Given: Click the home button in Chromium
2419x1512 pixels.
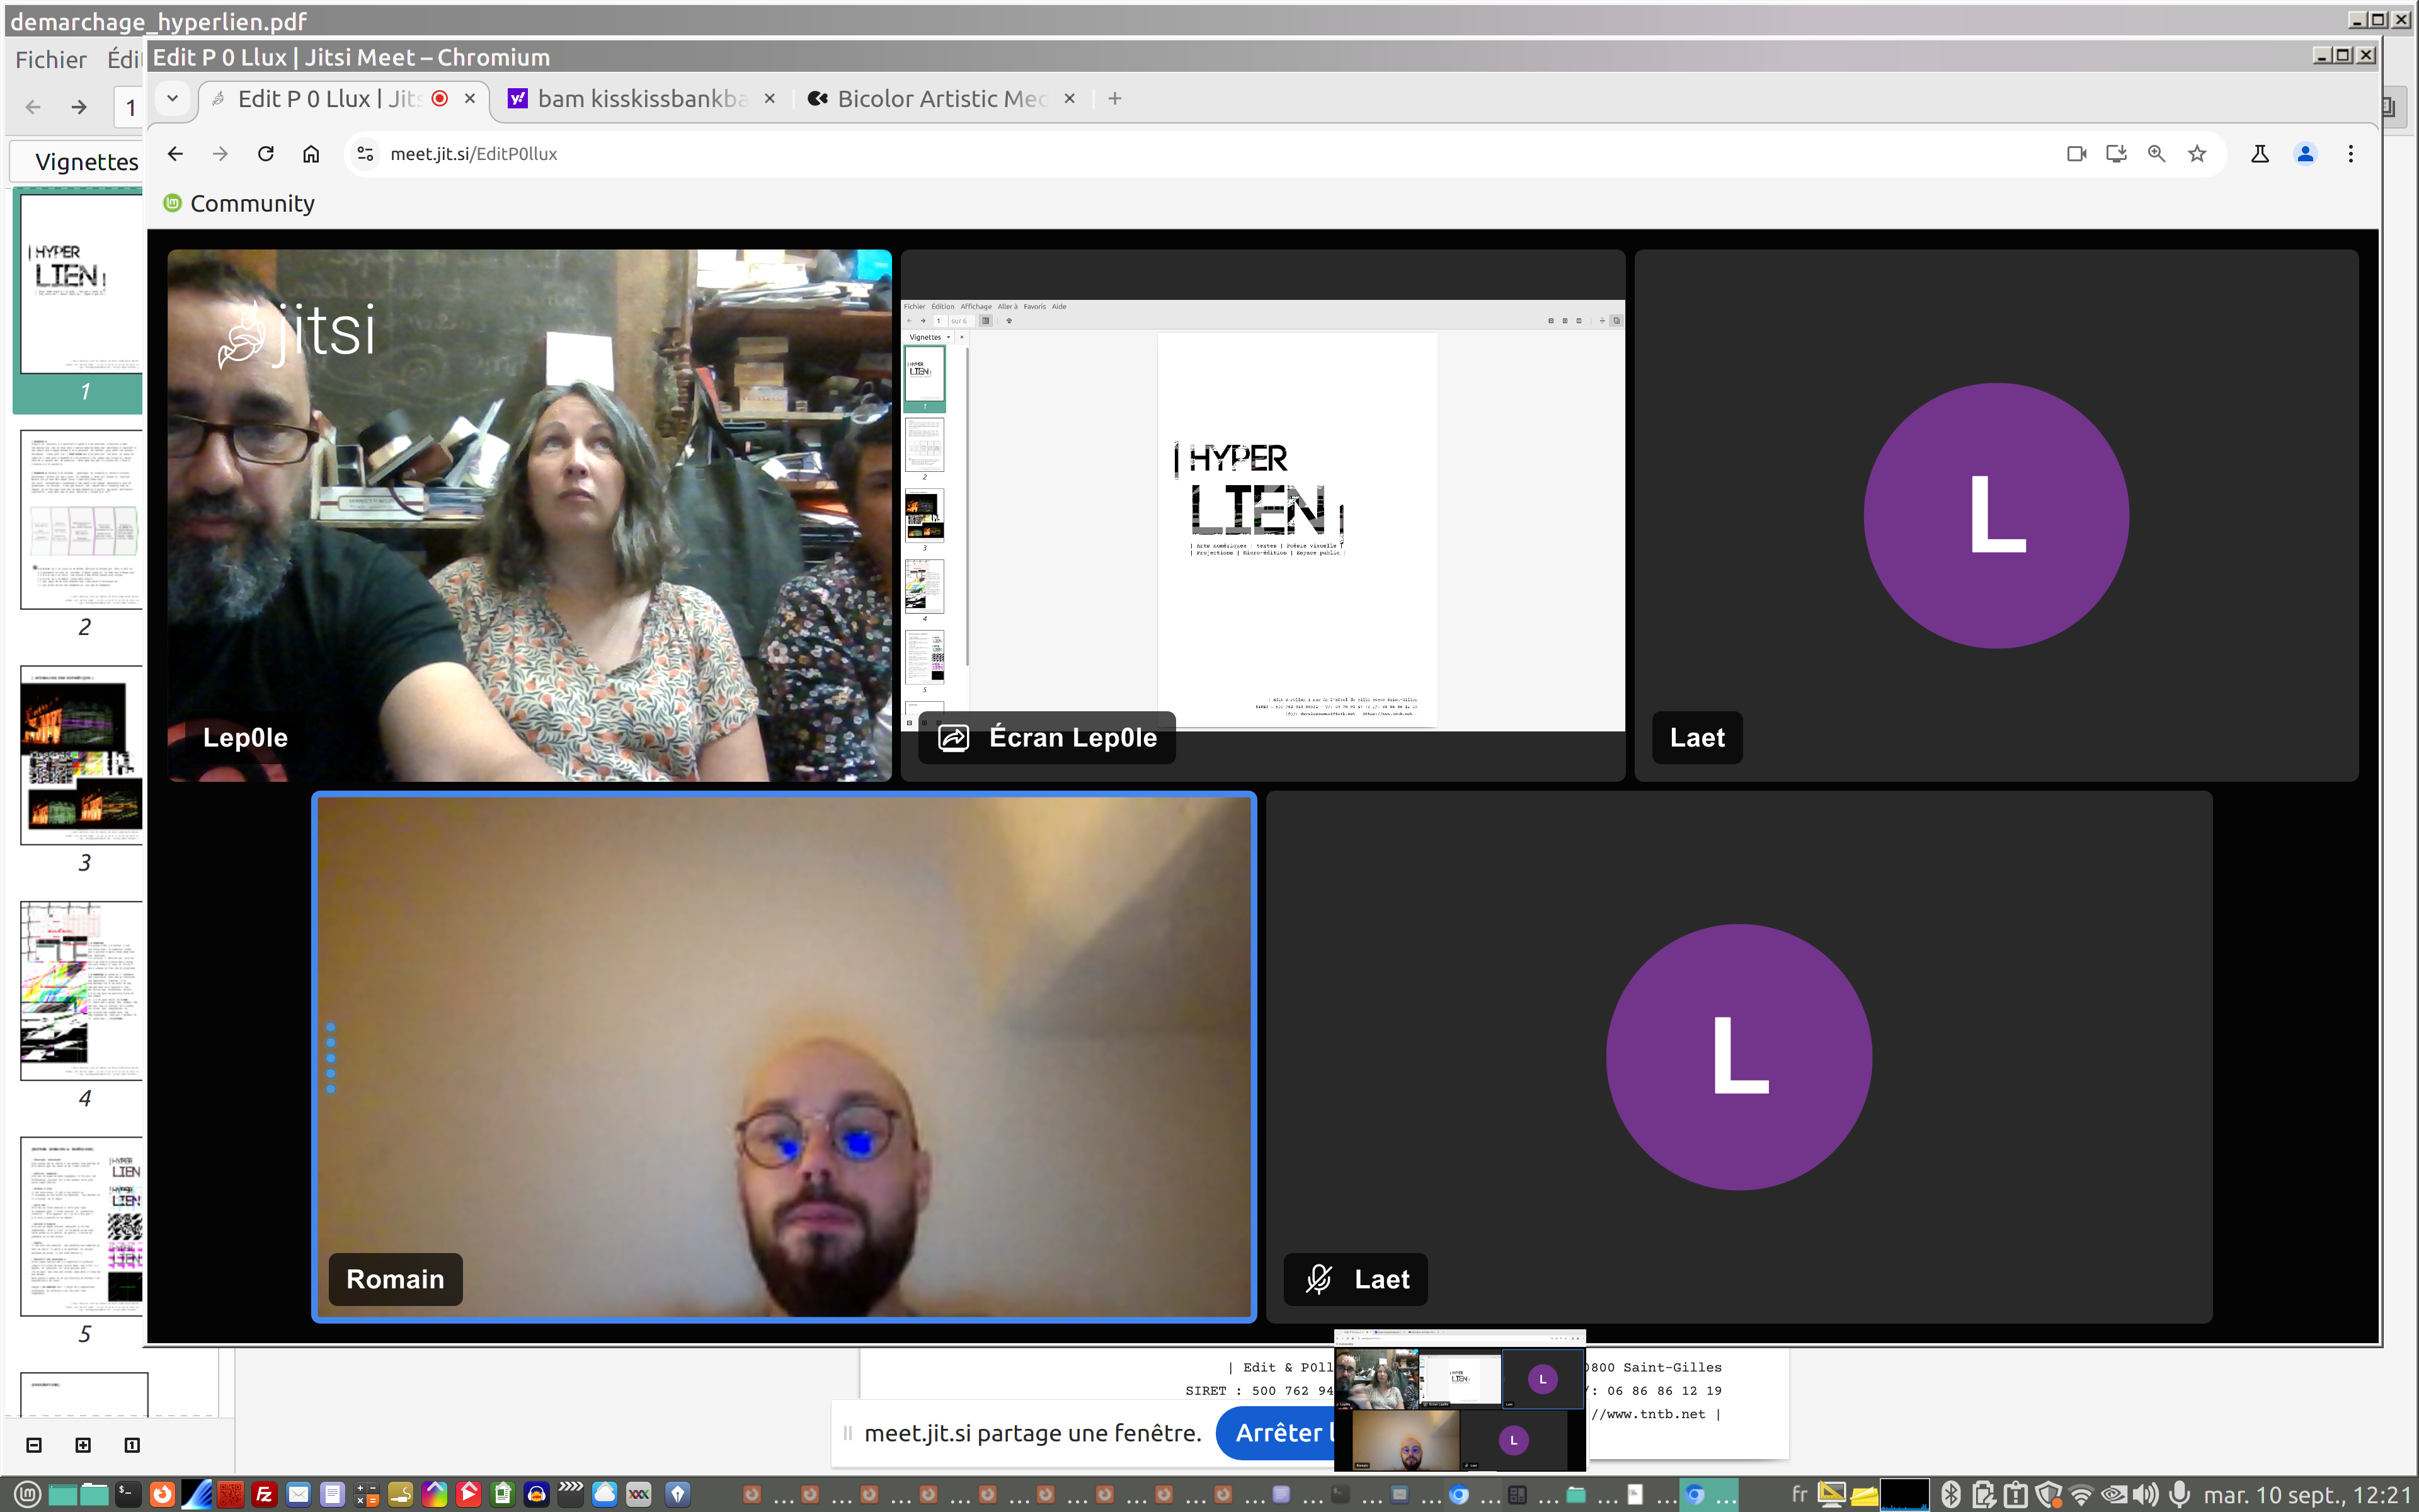Looking at the screenshot, I should tap(311, 154).
